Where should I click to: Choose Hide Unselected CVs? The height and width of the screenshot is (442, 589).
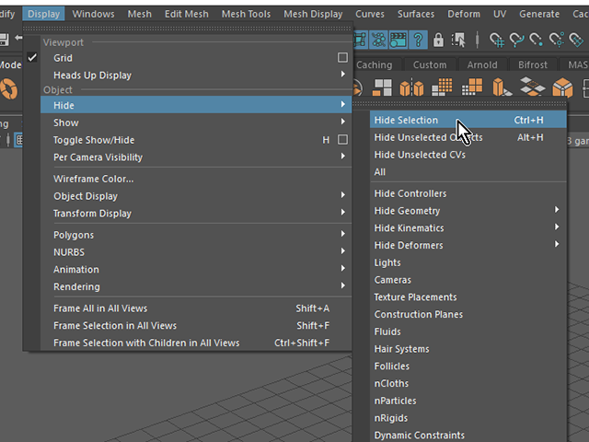(468, 155)
